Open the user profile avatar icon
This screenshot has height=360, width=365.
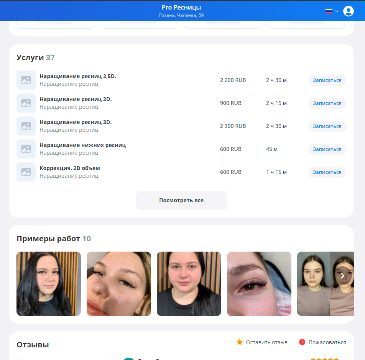point(348,11)
